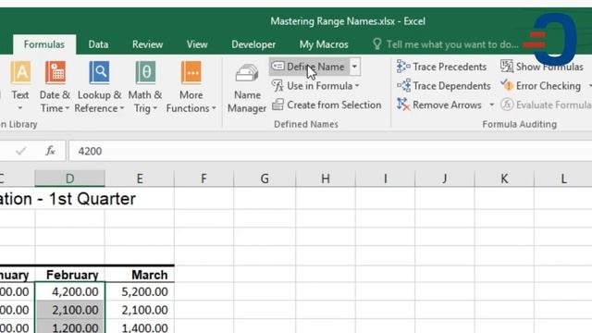Select column L header
Viewport: 592px width, 333px height.
(563, 179)
